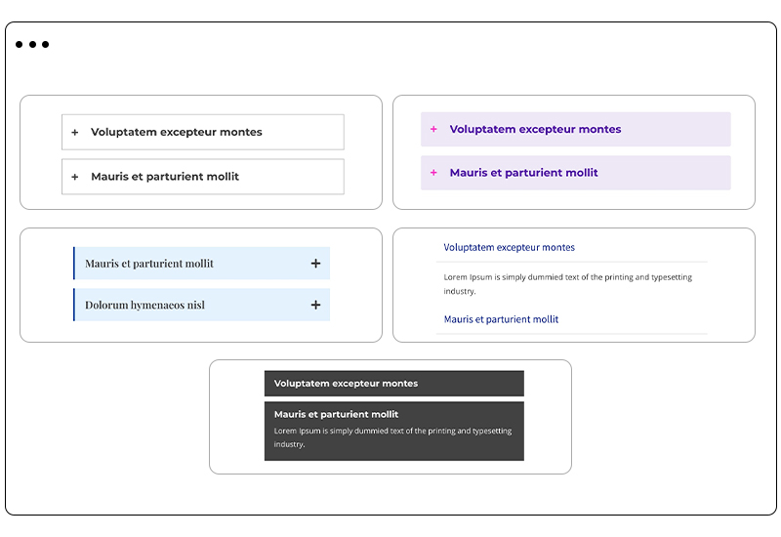The width and height of the screenshot is (781, 537).
Task: Open Dolorum hymenaeos nisl accordion title
Action: click(x=144, y=305)
